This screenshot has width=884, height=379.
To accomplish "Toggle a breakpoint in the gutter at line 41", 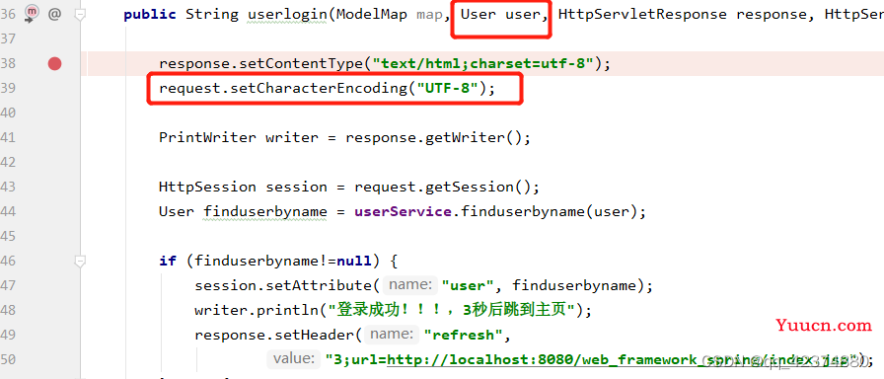I will coord(54,137).
